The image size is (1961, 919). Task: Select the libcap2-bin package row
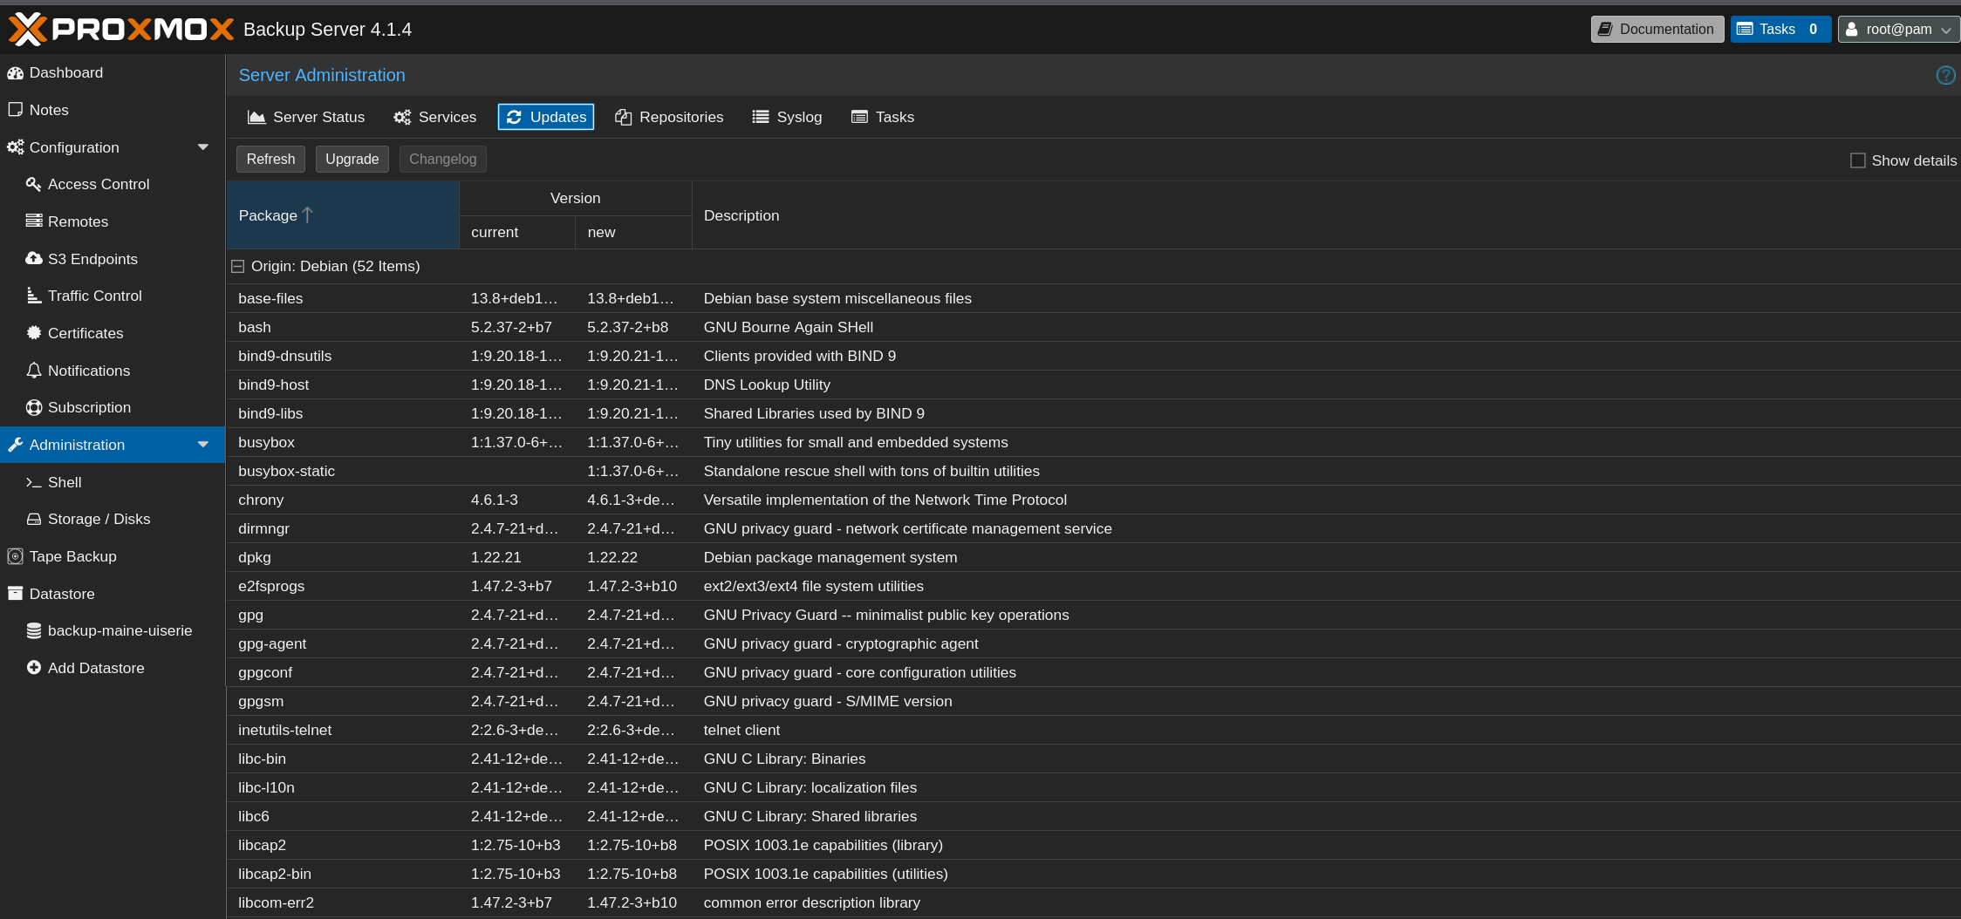coord(1094,874)
